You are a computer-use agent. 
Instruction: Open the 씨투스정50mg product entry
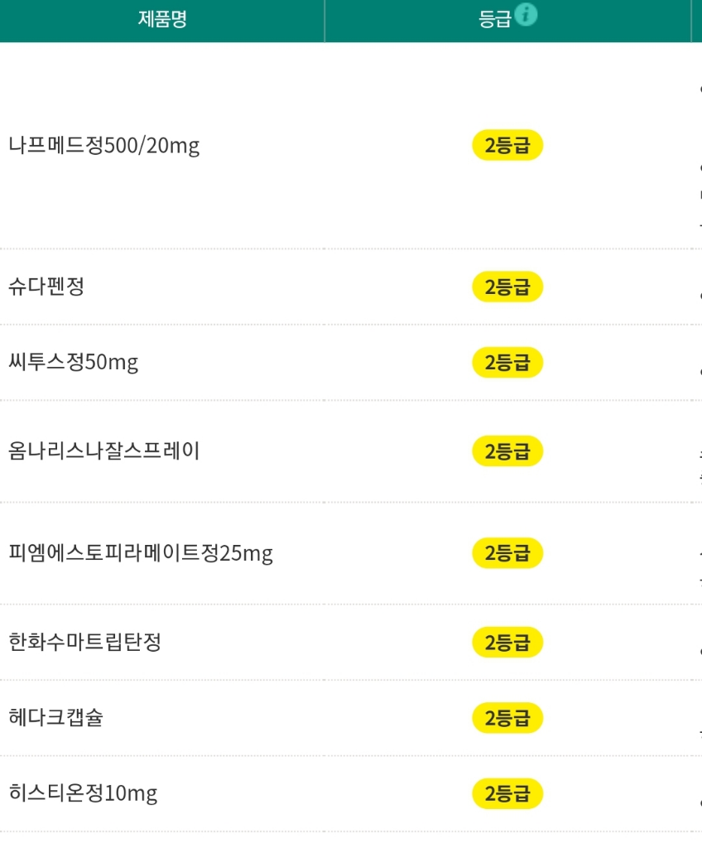pyautogui.click(x=74, y=362)
